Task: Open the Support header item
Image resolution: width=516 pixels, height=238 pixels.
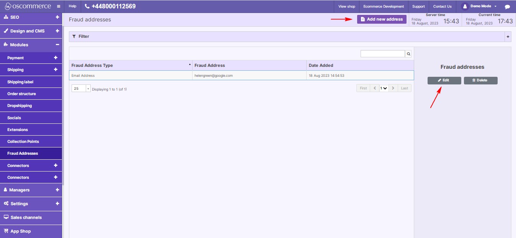Action: (418, 6)
